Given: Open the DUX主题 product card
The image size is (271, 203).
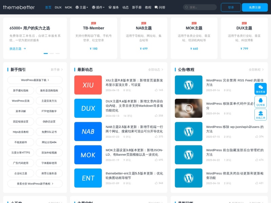Looking at the screenshot, I should click(x=244, y=38).
